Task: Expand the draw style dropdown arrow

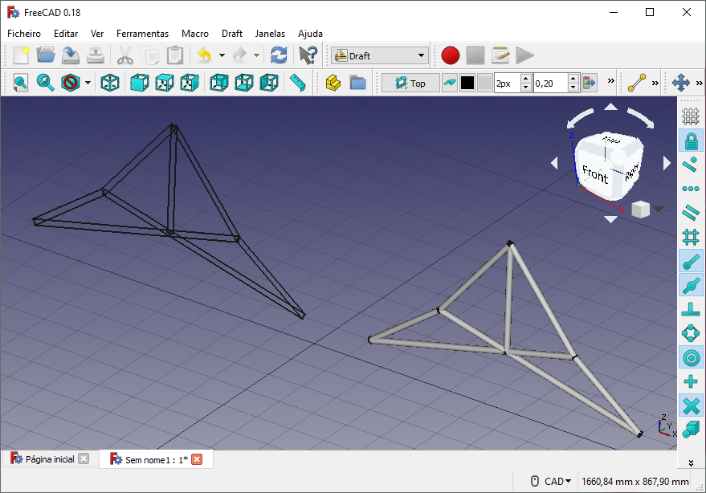Action: pyautogui.click(x=88, y=83)
